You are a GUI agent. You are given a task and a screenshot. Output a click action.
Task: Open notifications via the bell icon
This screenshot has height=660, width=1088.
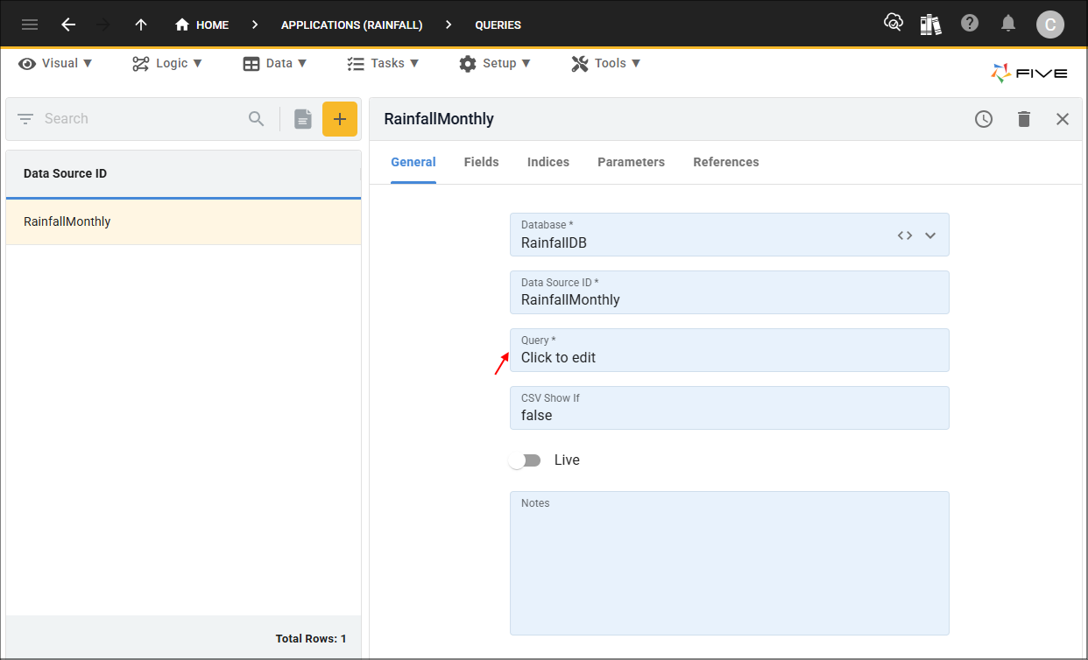coord(1008,24)
